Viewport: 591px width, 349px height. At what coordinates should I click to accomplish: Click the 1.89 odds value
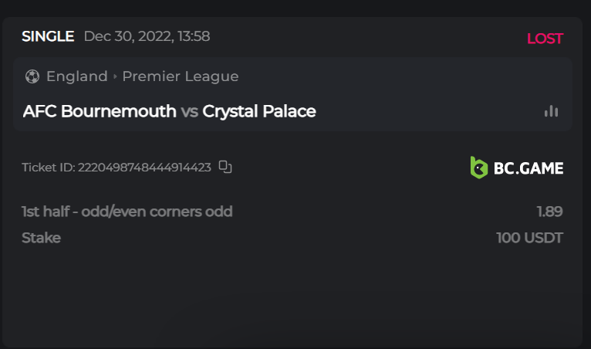point(549,212)
